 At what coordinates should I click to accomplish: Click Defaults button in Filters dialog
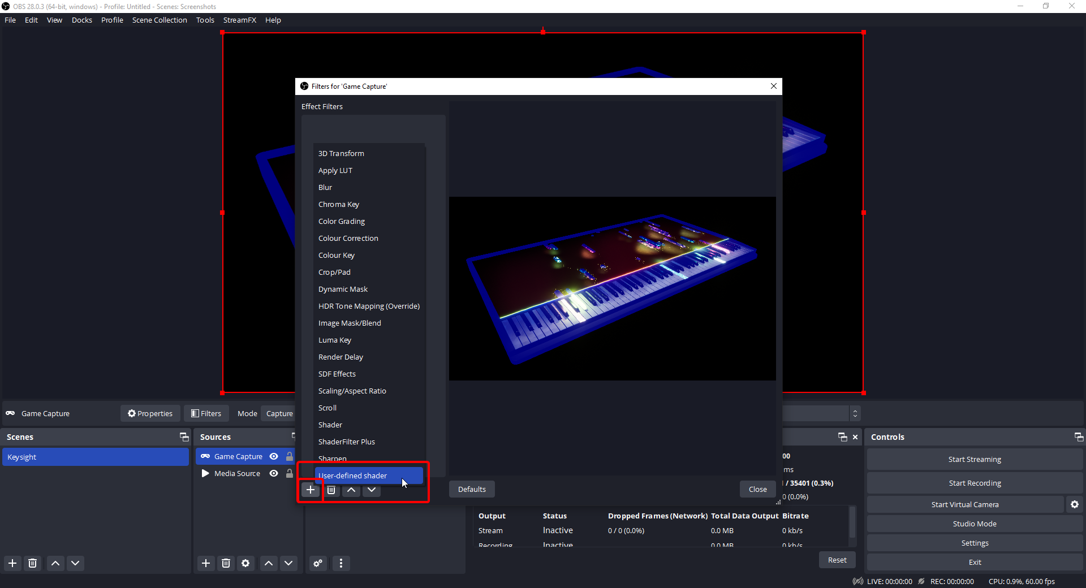pyautogui.click(x=472, y=489)
